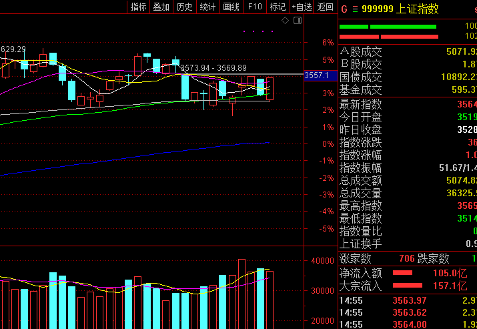This screenshot has width=477, height=329.
Task: Click the 大宗流入 red bar
Action: click(408, 286)
